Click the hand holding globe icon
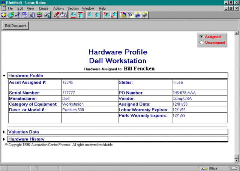 point(46,15)
